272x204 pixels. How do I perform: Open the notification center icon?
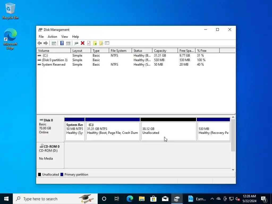(x=263, y=199)
